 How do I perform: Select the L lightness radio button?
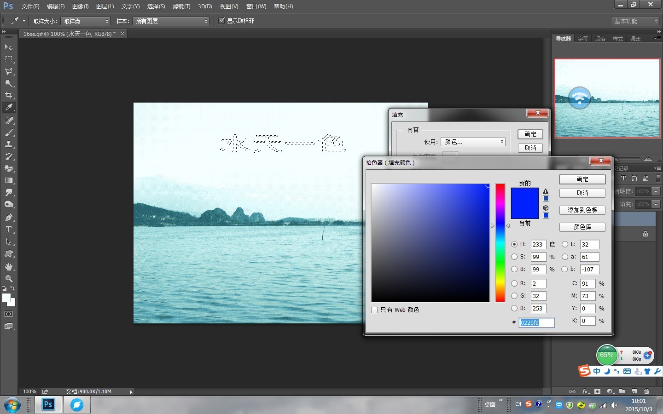[x=565, y=244]
